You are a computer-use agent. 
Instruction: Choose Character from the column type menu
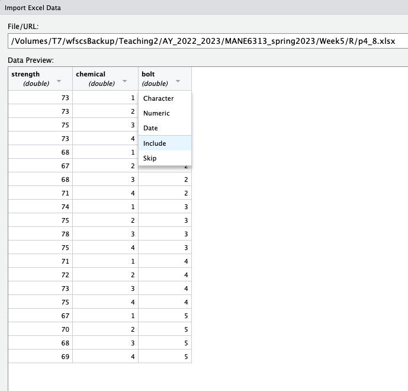pyautogui.click(x=159, y=98)
